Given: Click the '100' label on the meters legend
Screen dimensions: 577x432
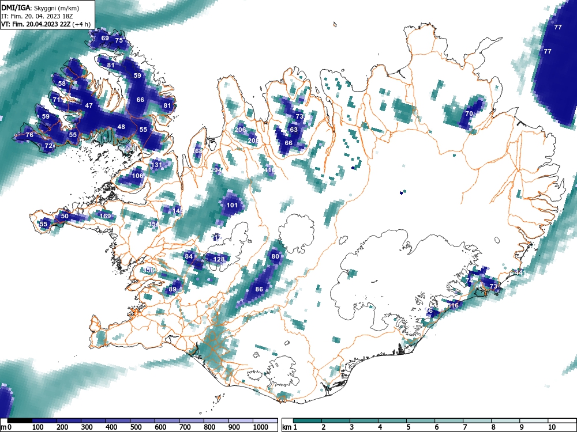Looking at the screenshot, I should click(x=38, y=427).
